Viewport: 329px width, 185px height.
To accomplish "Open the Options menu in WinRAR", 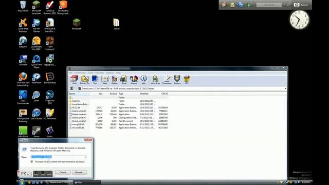I will [110, 73].
